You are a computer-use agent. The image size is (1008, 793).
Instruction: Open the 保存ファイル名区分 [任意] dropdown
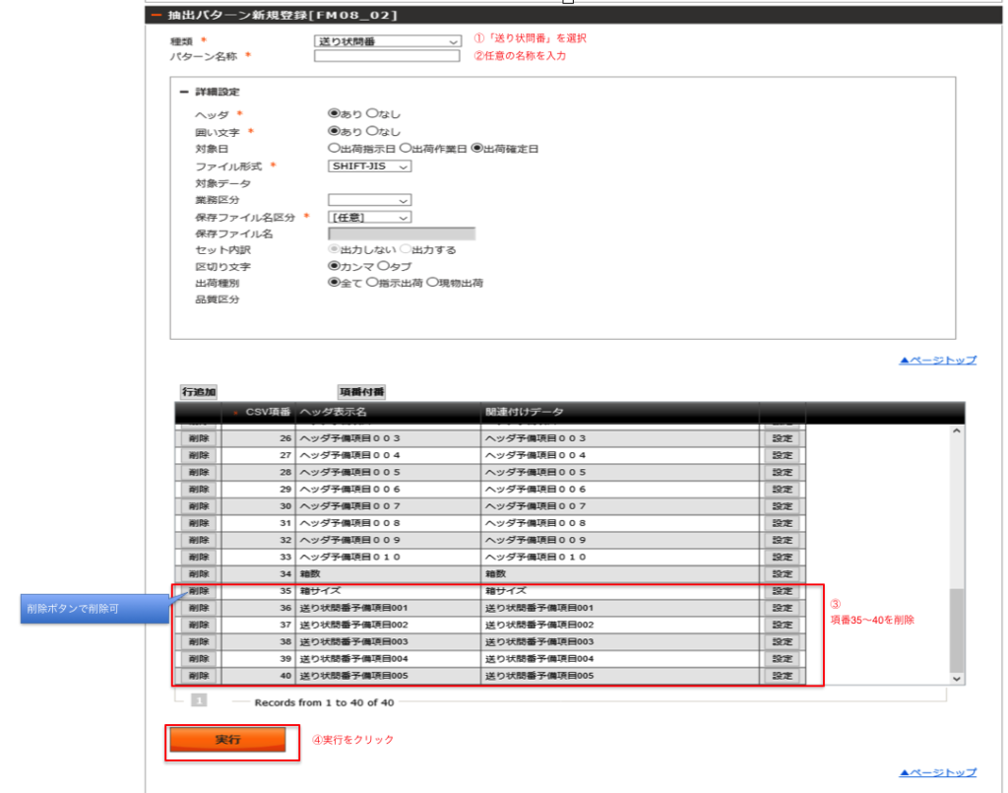click(370, 218)
